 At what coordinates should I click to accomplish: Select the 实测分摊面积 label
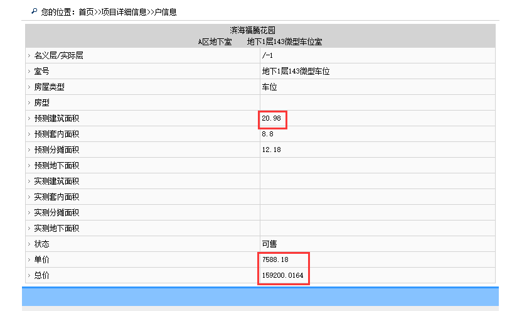point(57,212)
